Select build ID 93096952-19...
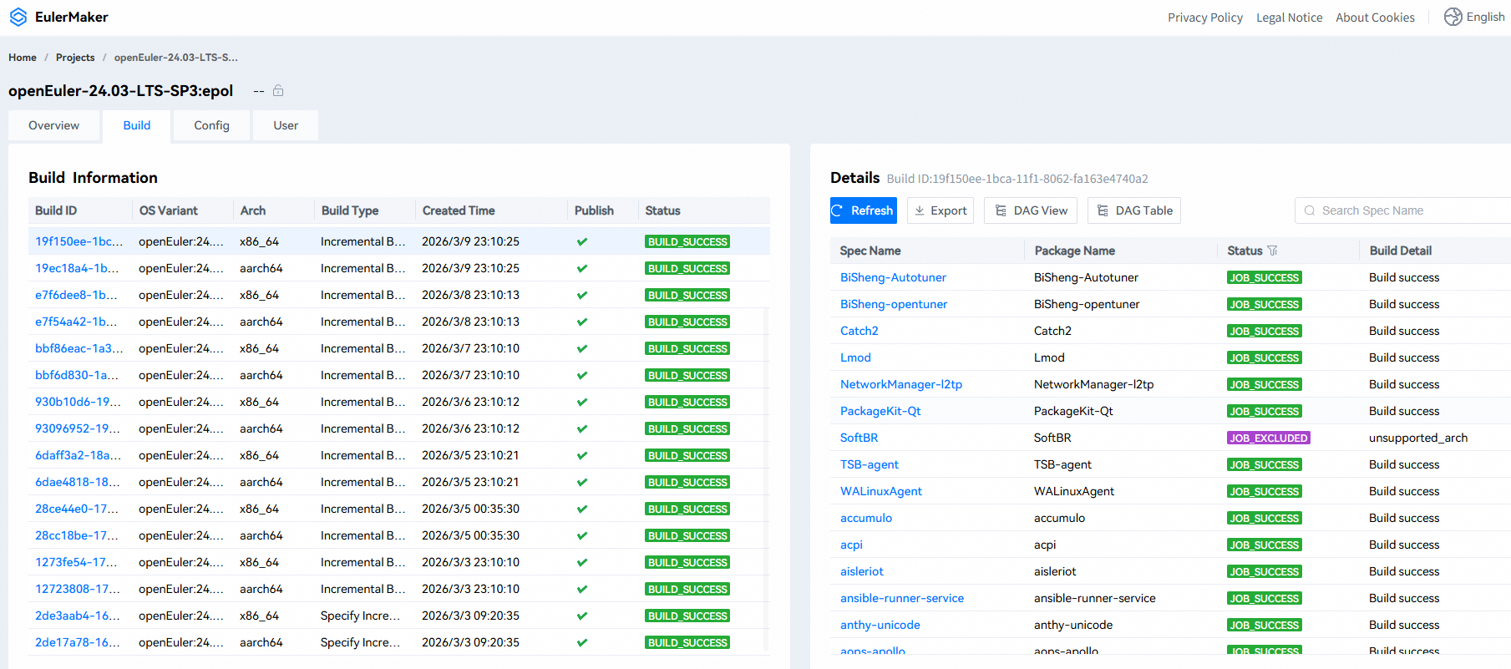Screen dimensions: 1511x669 click(78, 428)
